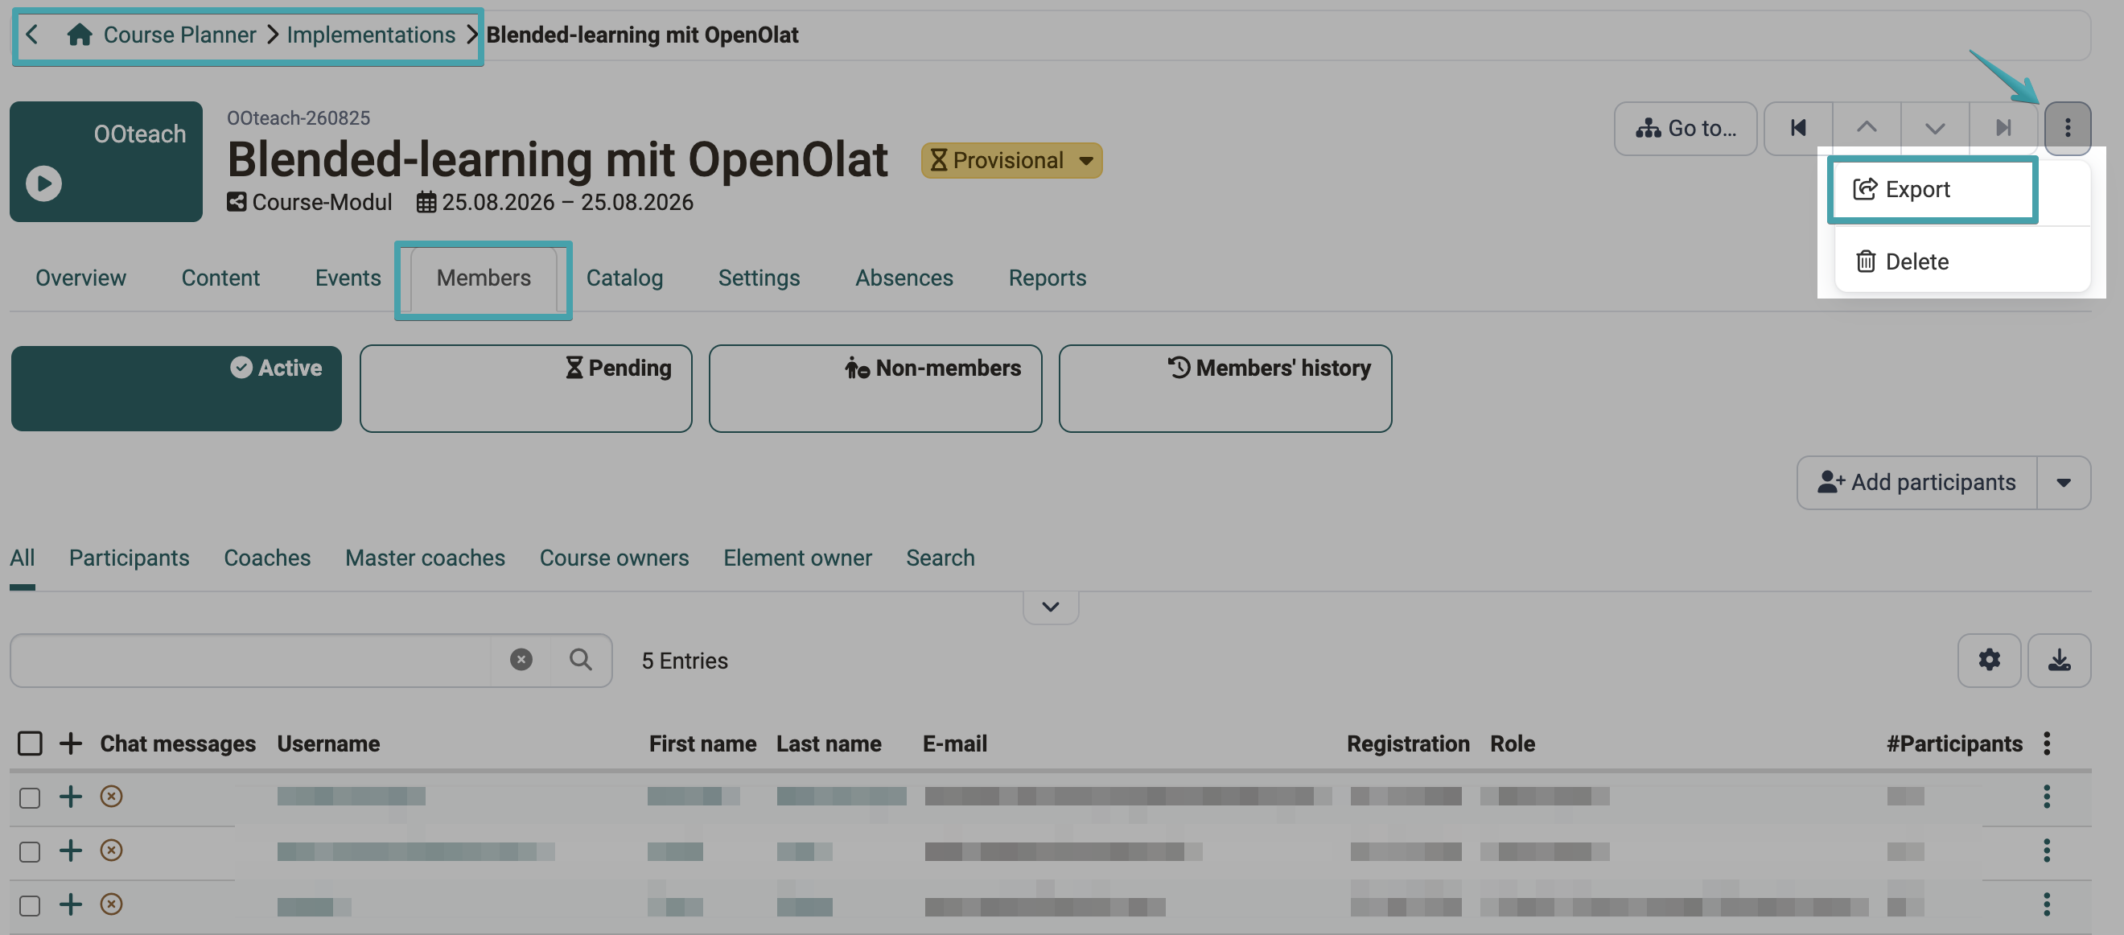
Task: Clear the search field with X icon
Action: coord(521,661)
